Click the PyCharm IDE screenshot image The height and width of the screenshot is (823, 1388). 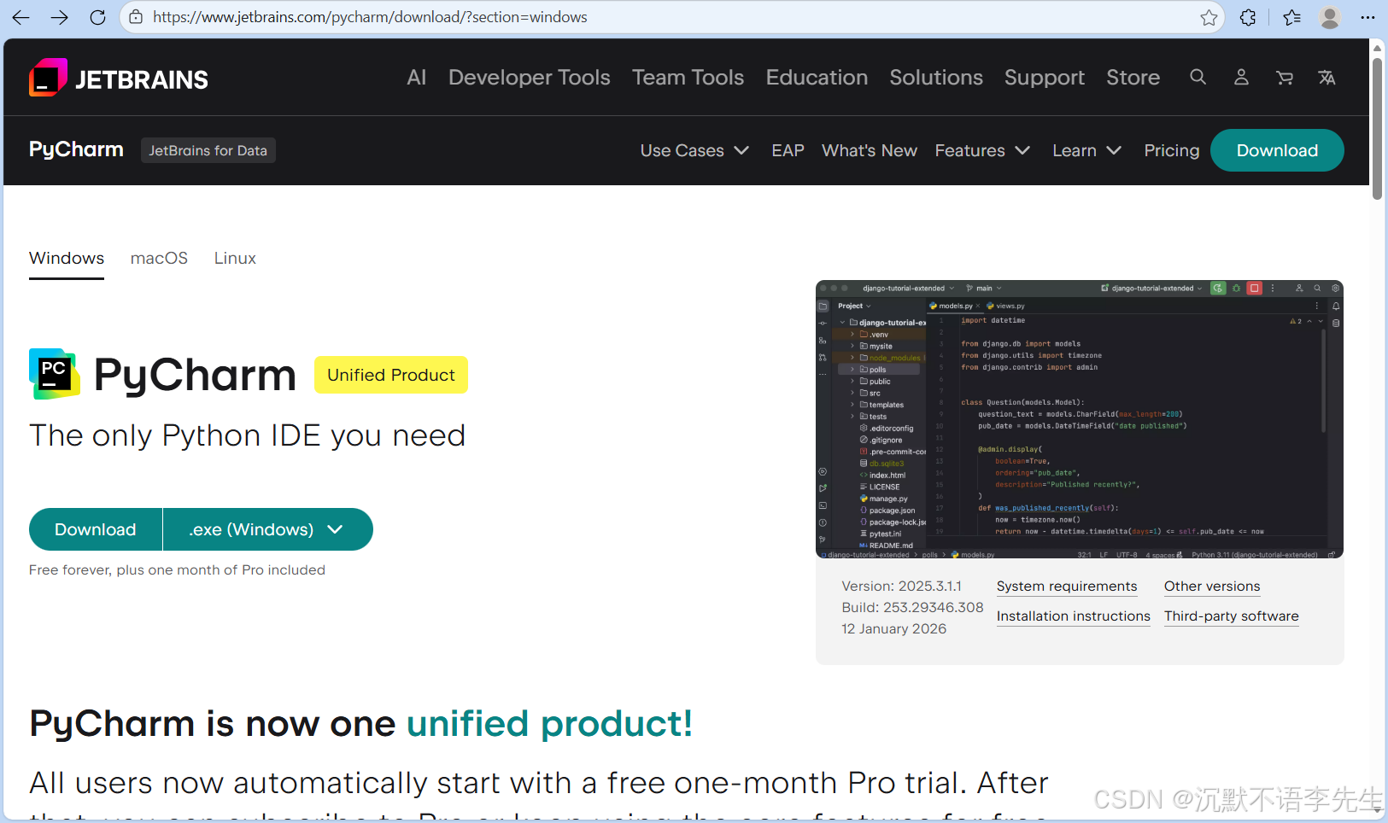(1080, 419)
